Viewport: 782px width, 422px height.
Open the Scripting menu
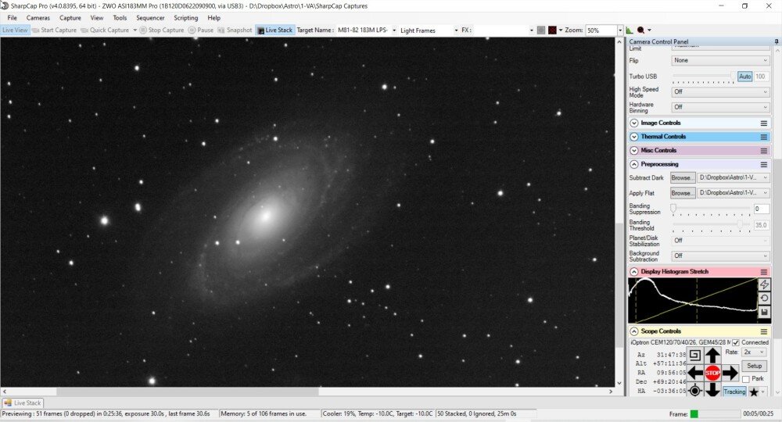(x=185, y=18)
